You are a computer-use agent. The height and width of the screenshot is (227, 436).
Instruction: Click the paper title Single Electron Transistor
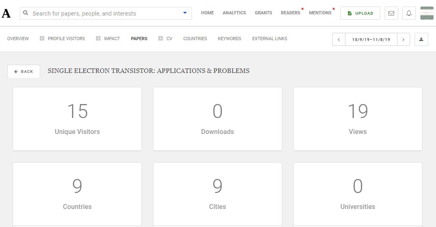click(148, 71)
